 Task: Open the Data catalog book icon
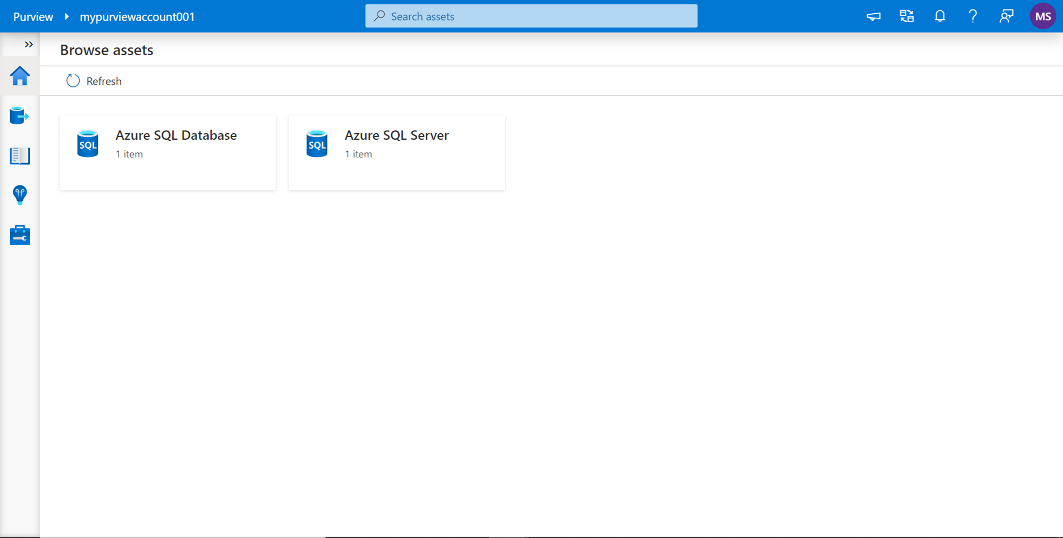(x=20, y=156)
